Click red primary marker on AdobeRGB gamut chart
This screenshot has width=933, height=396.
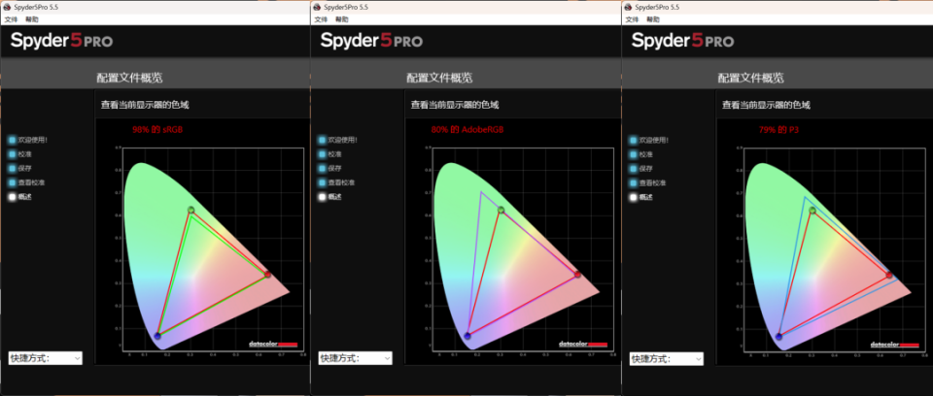click(x=577, y=274)
